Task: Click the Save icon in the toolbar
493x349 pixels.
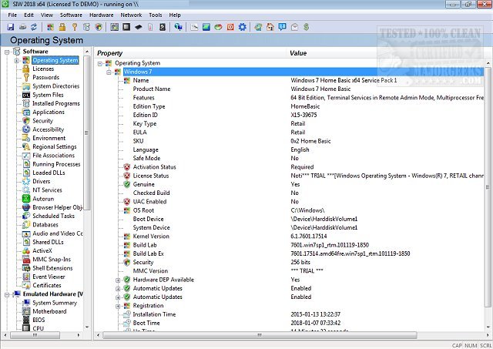Action: (10, 27)
